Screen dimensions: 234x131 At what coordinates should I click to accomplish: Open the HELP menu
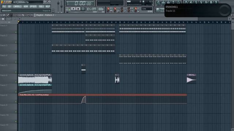(x=48, y=7)
